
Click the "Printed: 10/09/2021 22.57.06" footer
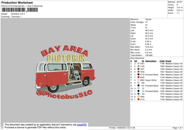tap(122, 128)
